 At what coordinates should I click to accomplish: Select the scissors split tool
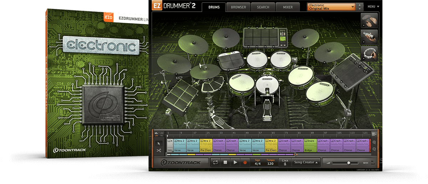tap(159, 151)
